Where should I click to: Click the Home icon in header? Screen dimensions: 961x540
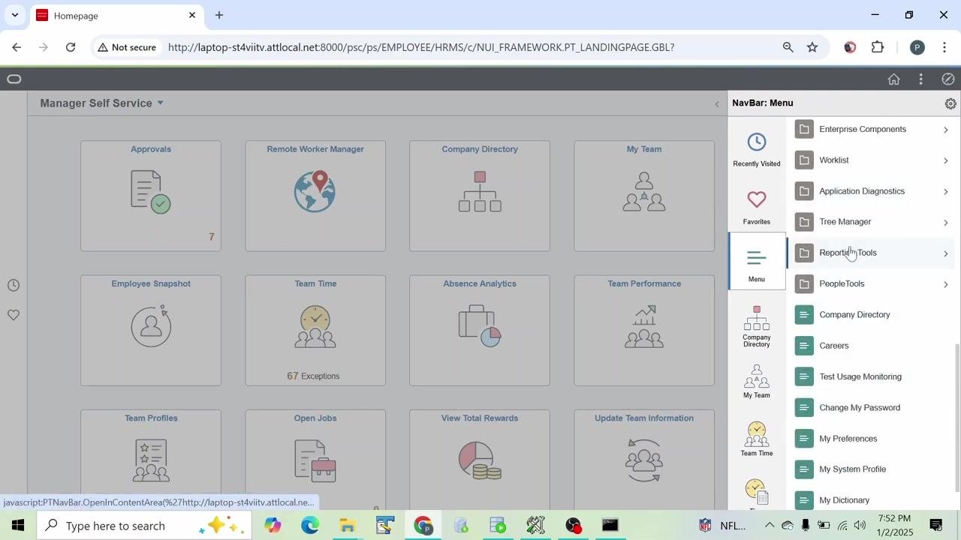(x=893, y=79)
